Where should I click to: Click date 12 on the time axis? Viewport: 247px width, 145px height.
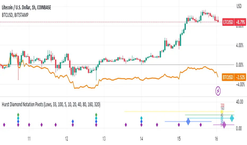pyautogui.click(x=67, y=139)
